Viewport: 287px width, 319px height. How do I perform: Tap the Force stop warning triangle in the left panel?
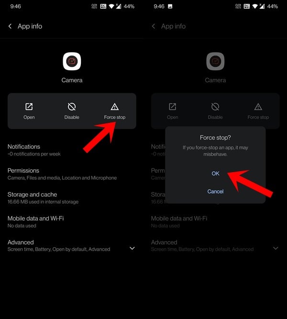pos(115,107)
